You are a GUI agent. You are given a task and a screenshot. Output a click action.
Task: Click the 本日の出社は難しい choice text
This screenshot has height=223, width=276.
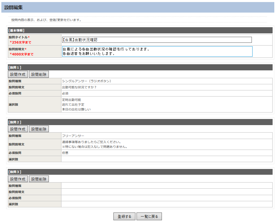[x=76, y=109]
